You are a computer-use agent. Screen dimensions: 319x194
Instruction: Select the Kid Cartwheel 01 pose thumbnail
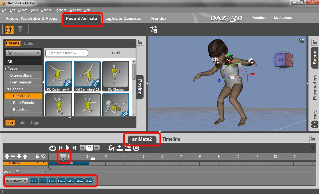59,76
